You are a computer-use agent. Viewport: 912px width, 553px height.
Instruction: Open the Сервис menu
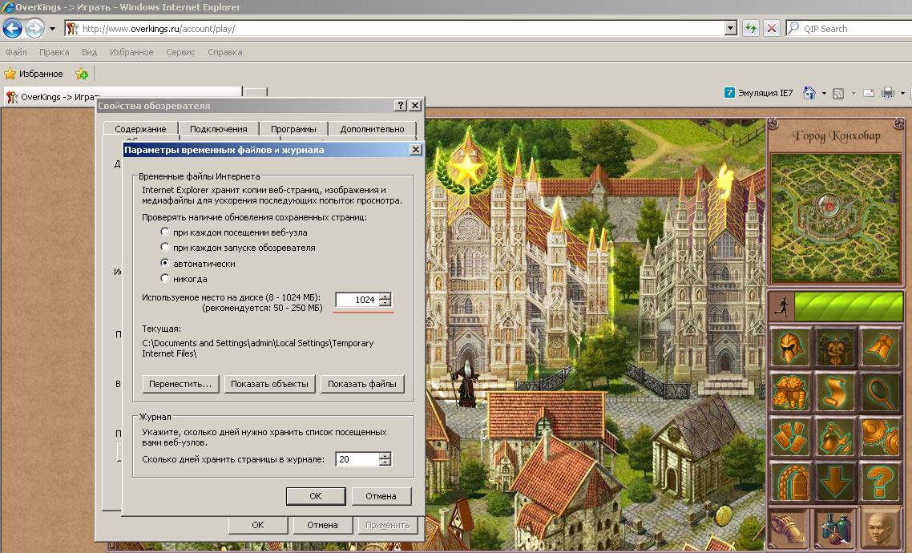point(180,52)
